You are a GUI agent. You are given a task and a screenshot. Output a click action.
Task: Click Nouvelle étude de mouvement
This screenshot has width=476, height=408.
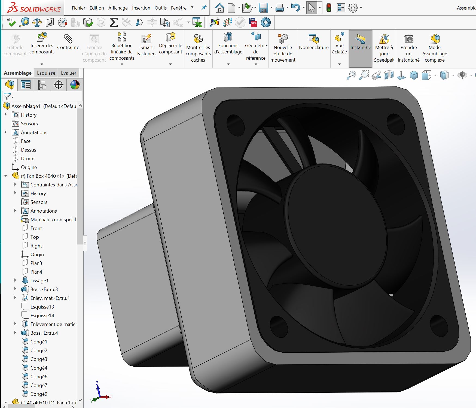(x=283, y=48)
